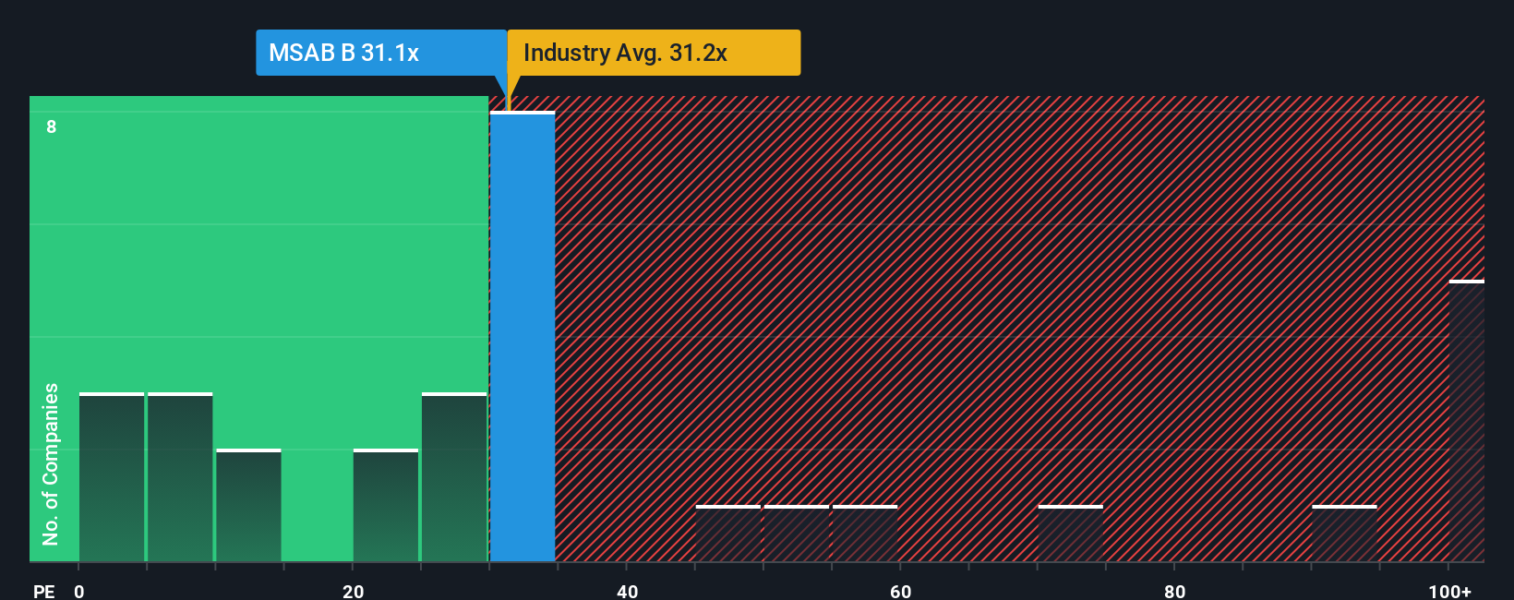The height and width of the screenshot is (600, 1514).
Task: Click the 100+ PE histogram bar
Action: [x=1467, y=421]
